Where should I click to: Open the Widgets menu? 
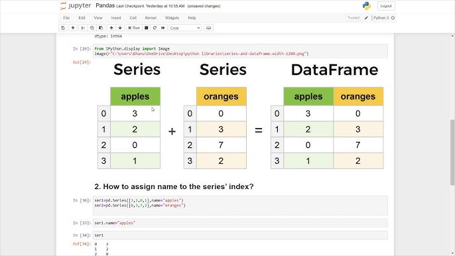tap(172, 18)
